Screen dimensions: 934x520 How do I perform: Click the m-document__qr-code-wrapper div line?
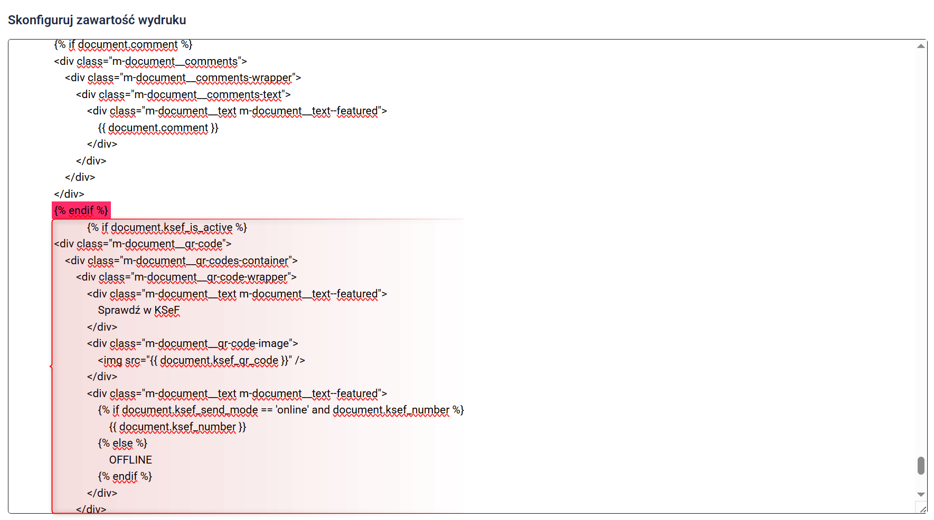tap(186, 277)
